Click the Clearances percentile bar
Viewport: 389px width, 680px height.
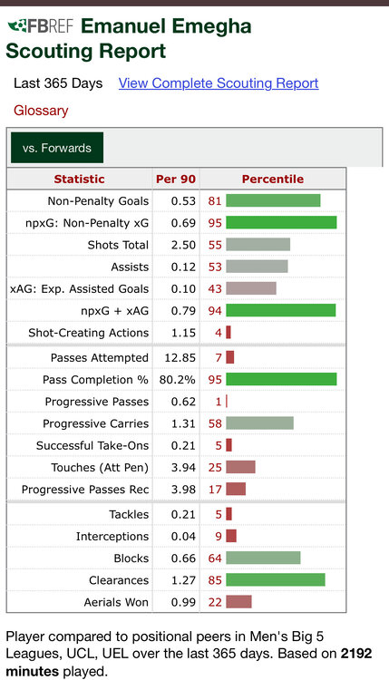click(x=276, y=580)
